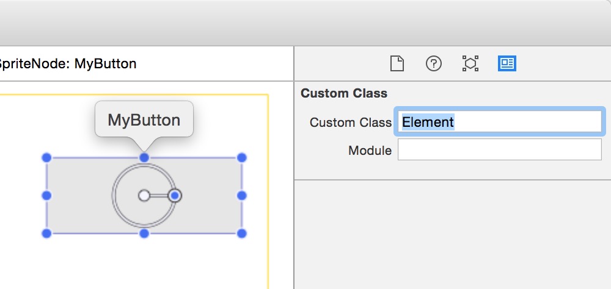
Task: Click the bottom-center resize handle
Action: point(144,234)
